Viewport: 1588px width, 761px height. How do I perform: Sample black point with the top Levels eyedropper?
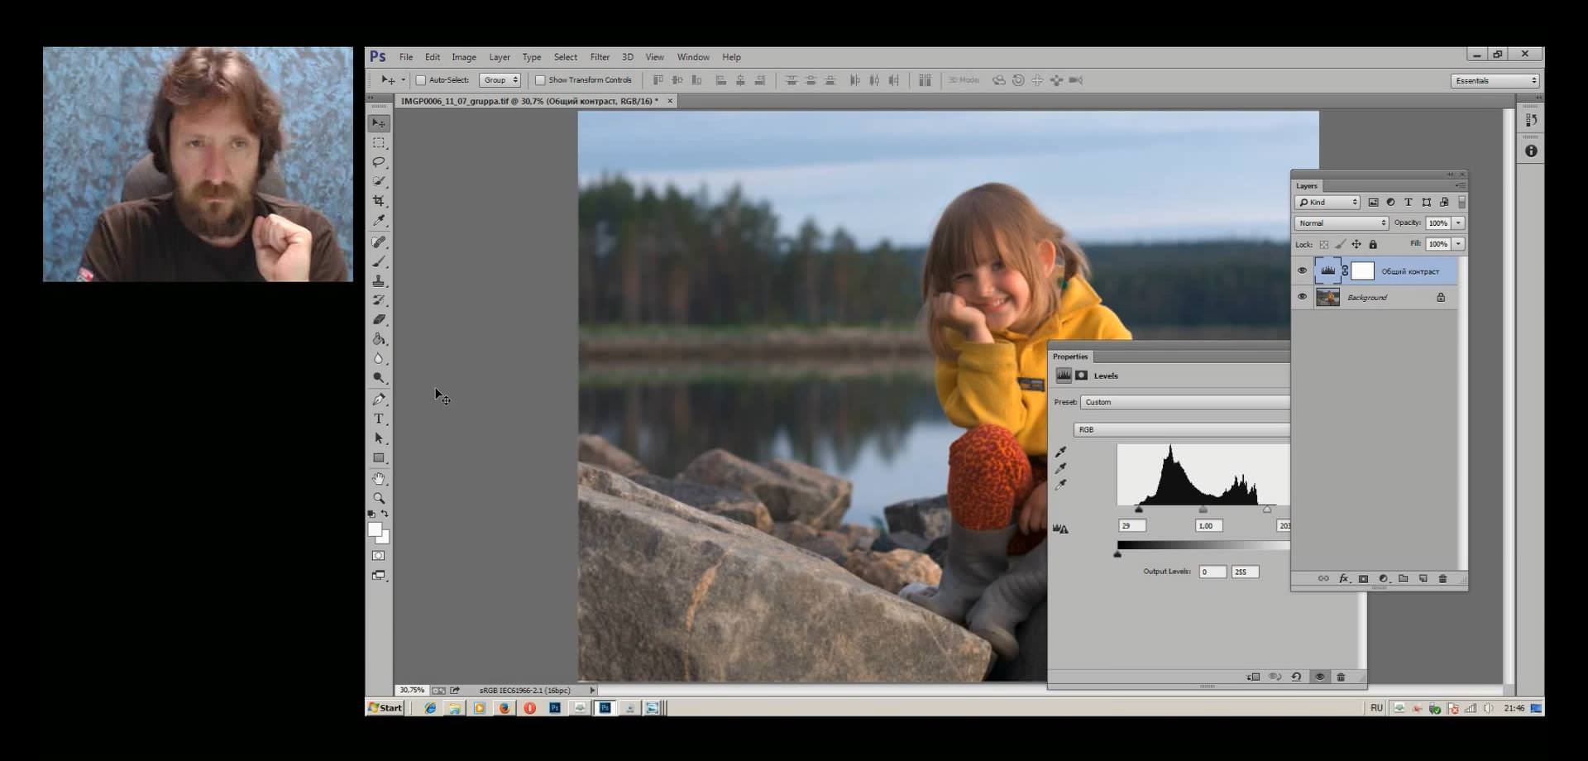(1061, 452)
